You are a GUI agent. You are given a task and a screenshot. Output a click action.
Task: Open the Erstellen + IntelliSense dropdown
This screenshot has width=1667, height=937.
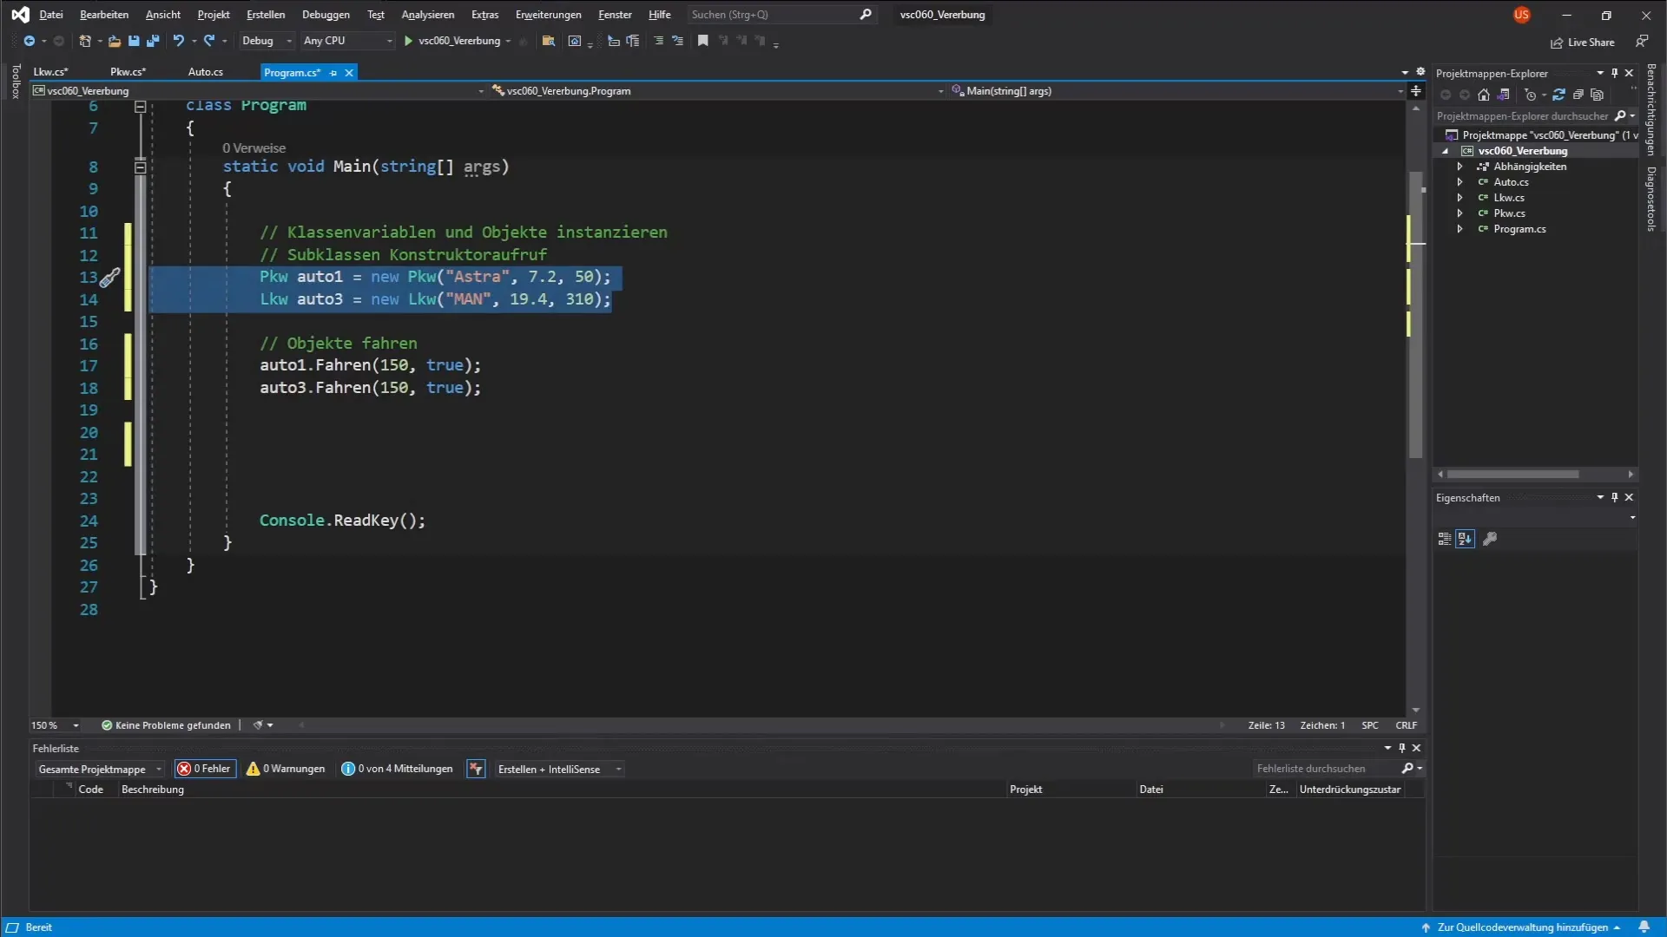point(559,769)
